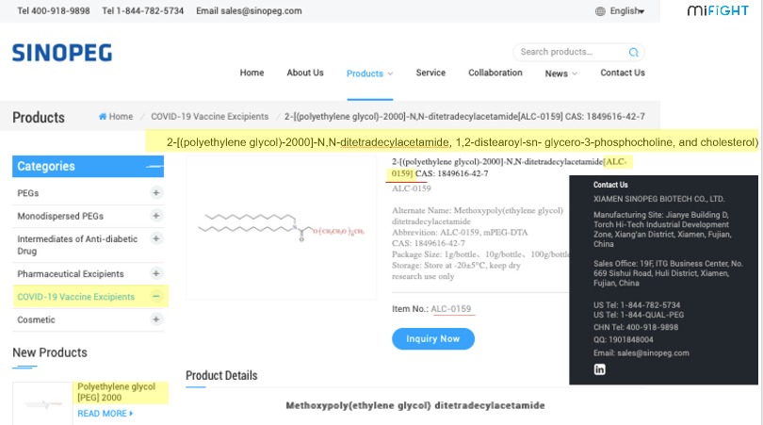Click the home icon in breadcrumb
The width and height of the screenshot is (763, 425).
coord(104,117)
